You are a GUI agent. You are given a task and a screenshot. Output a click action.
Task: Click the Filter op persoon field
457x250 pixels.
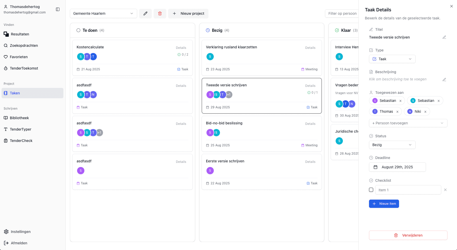pyautogui.click(x=342, y=13)
